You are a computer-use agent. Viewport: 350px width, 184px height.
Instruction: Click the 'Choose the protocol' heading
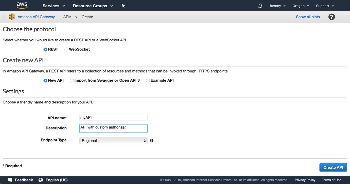pyautogui.click(x=29, y=29)
